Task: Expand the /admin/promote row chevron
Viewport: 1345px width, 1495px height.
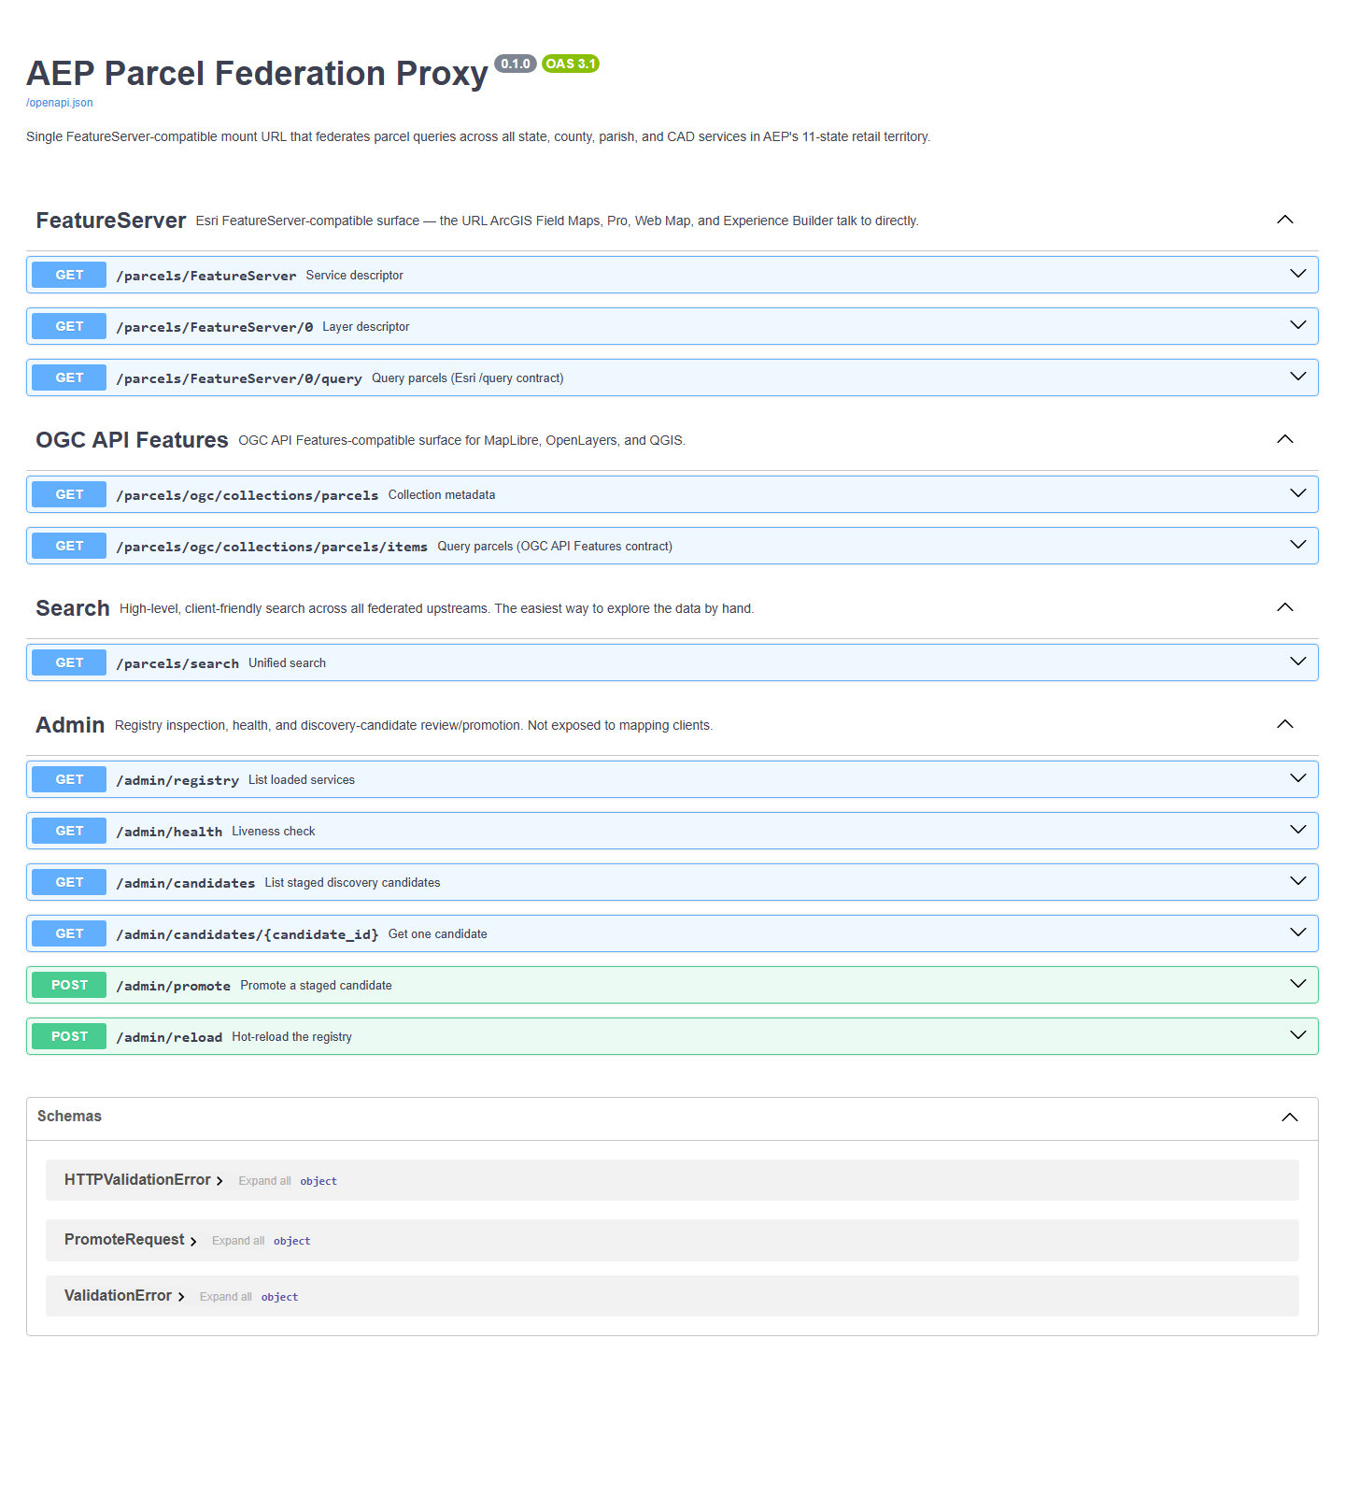Action: [1298, 984]
